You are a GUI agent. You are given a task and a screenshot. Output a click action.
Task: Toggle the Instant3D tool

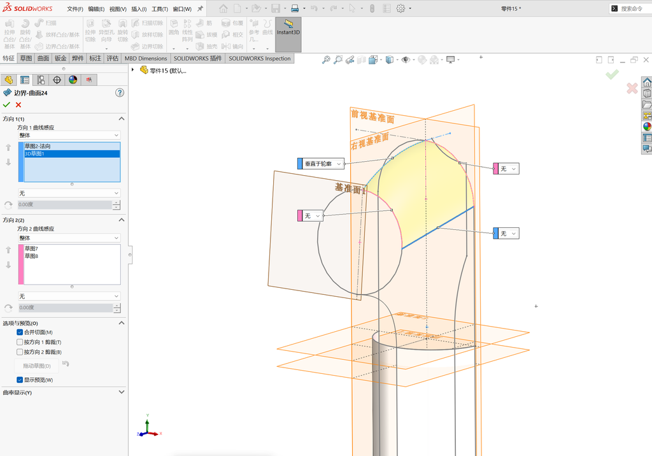coord(288,34)
